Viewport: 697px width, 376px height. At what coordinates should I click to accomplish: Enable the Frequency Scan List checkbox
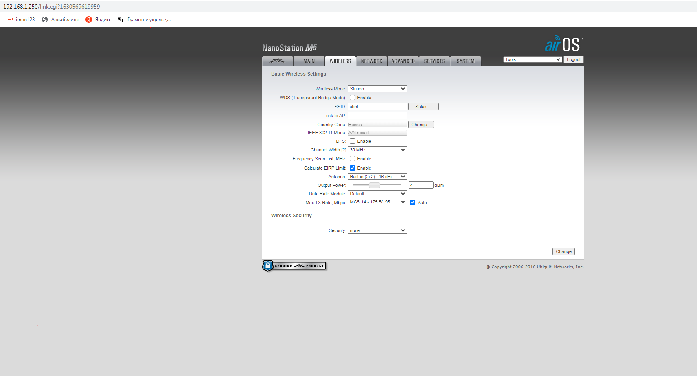click(352, 159)
